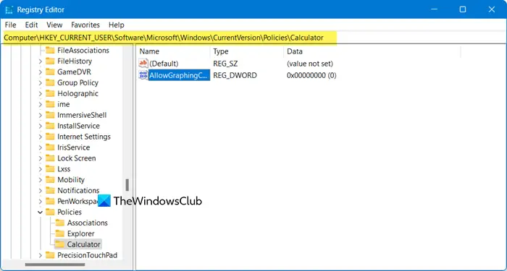The image size is (507, 271).
Task: Click the Internet Settings folder icon
Action: [x=50, y=137]
